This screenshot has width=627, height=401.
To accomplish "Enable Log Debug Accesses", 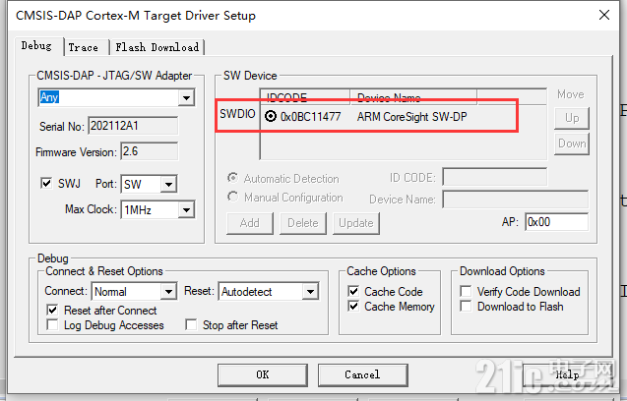I will (52, 324).
